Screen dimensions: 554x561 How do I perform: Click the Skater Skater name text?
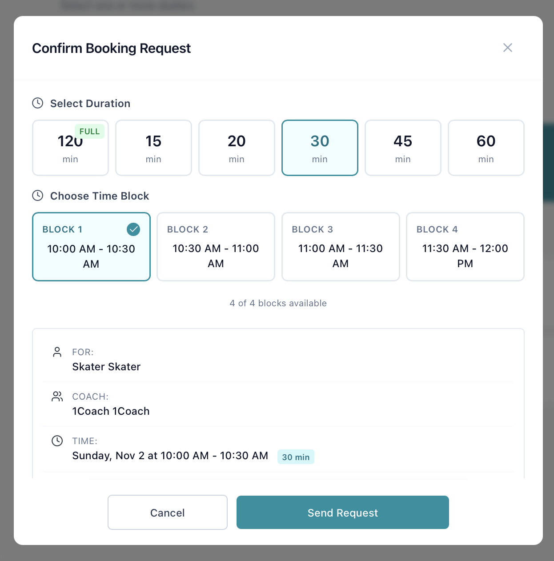[x=106, y=366]
